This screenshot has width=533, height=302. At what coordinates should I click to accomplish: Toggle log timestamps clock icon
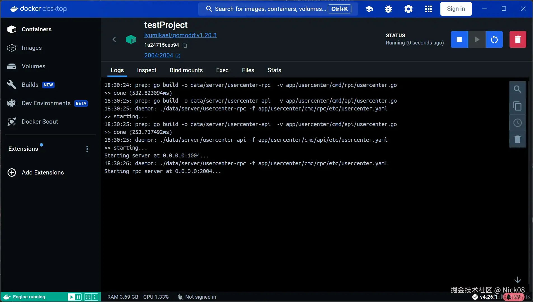(x=518, y=123)
